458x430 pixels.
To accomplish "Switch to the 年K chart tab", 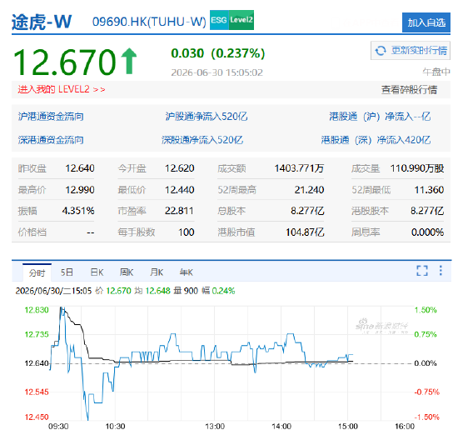I will click(187, 272).
